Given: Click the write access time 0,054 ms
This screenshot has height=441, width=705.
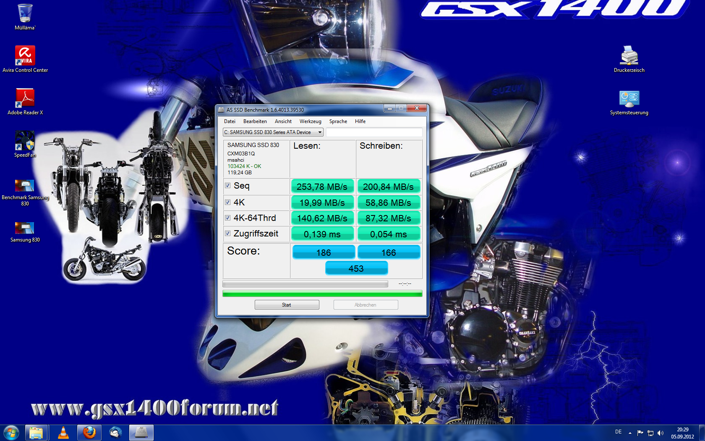Looking at the screenshot, I should [x=389, y=234].
